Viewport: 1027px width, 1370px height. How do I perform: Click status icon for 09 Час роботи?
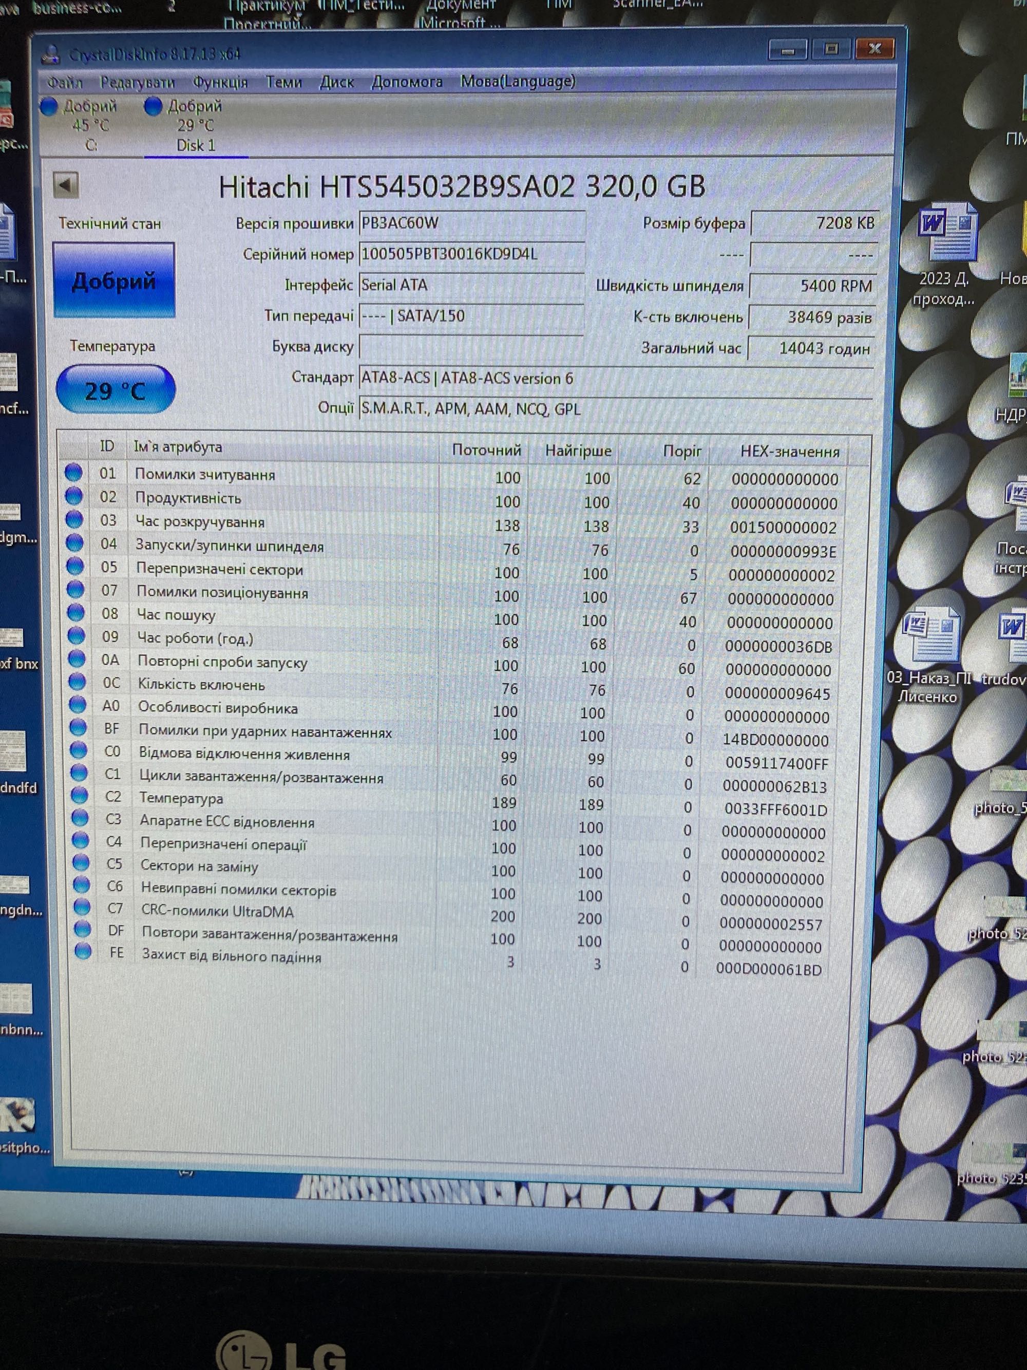click(76, 635)
